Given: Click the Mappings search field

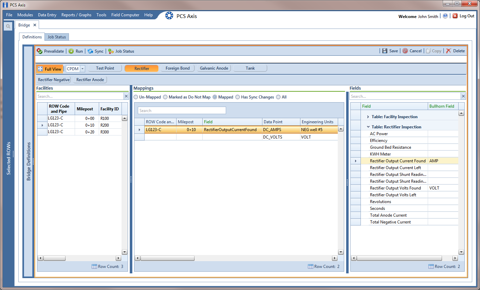Looking at the screenshot, I should (x=182, y=111).
